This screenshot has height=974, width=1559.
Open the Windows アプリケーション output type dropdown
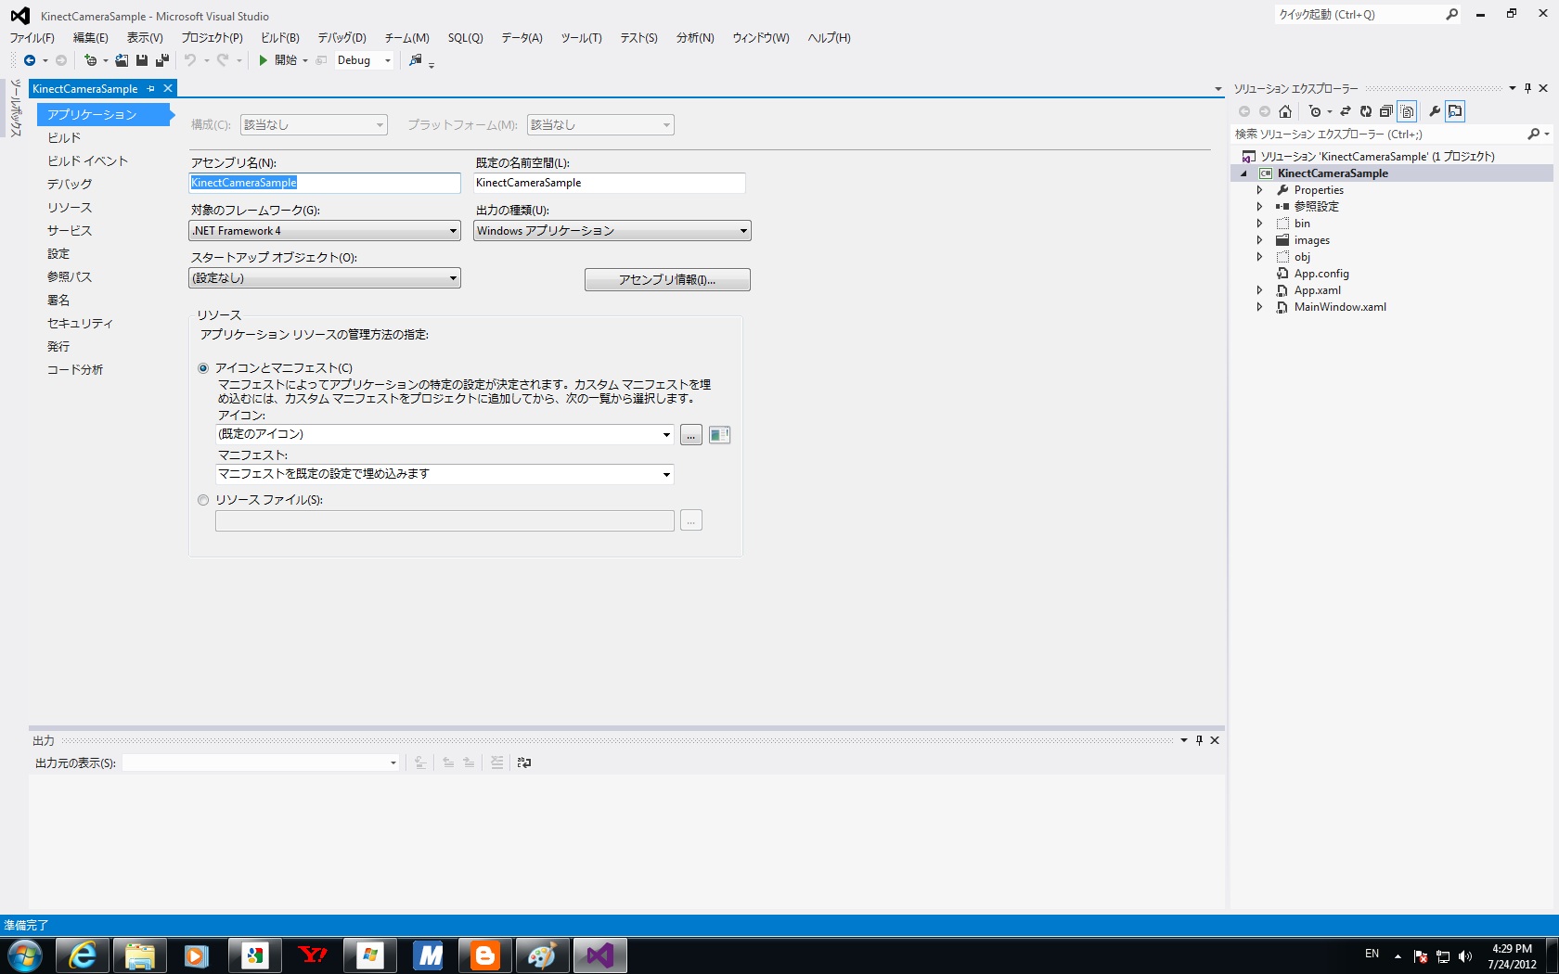coord(612,231)
